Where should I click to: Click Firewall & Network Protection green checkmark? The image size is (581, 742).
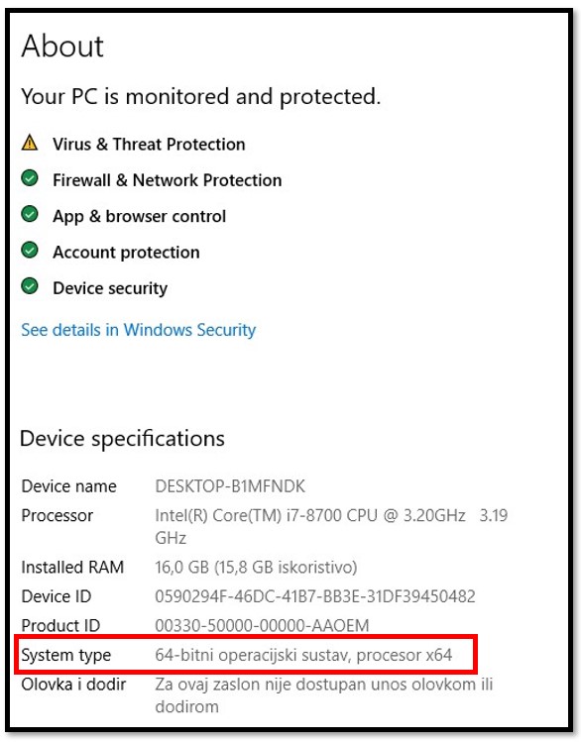pyautogui.click(x=30, y=178)
